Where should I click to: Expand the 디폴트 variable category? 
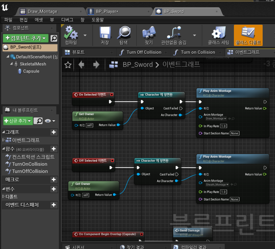[3, 196]
